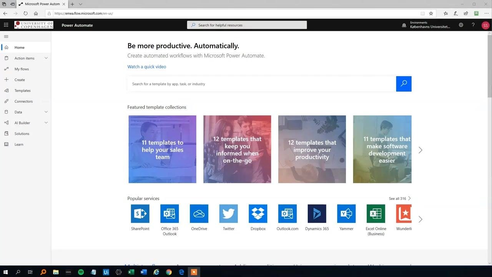Image resolution: width=492 pixels, height=277 pixels.
Task: Open Spotify from the taskbar
Action: (81, 272)
